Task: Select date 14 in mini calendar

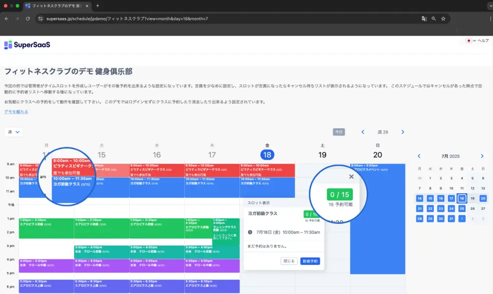Action: click(x=419, y=198)
